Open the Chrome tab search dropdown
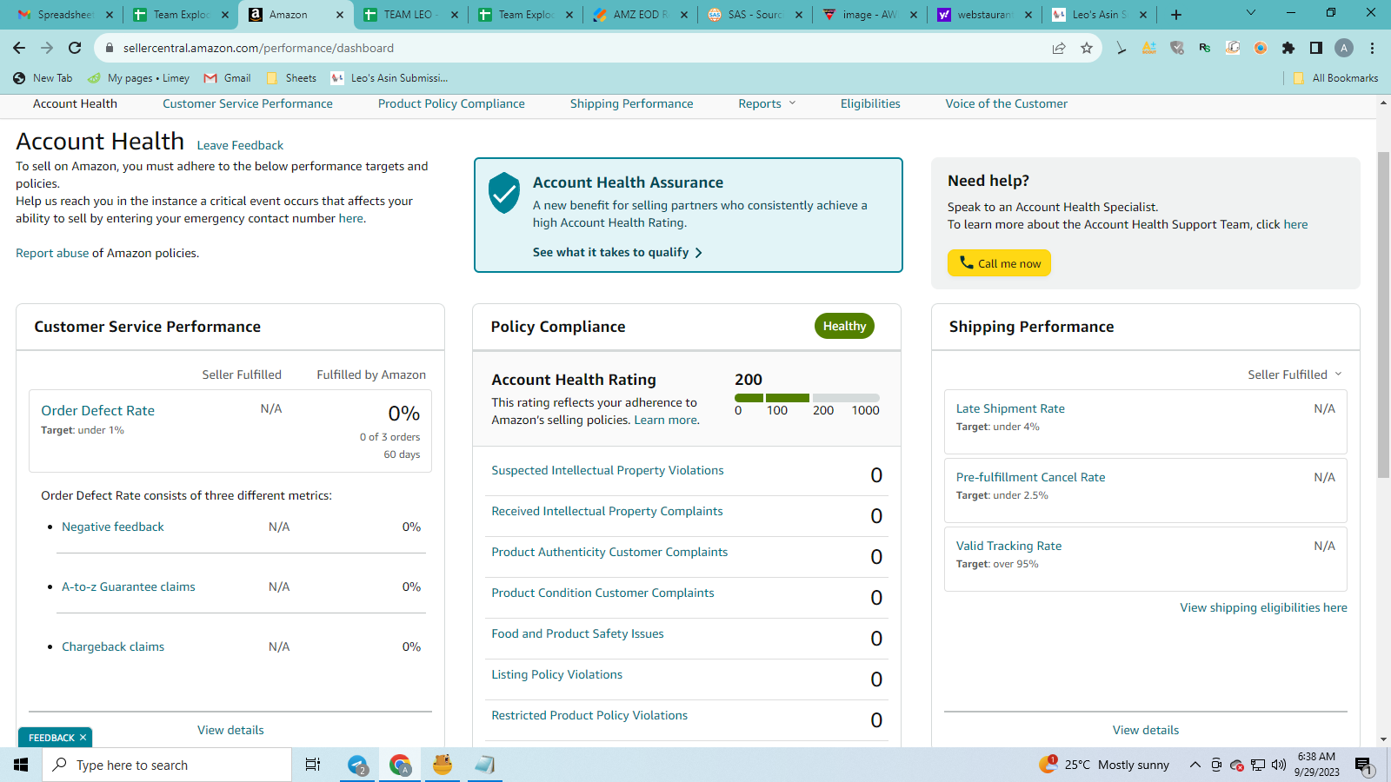This screenshot has width=1391, height=782. (x=1251, y=13)
